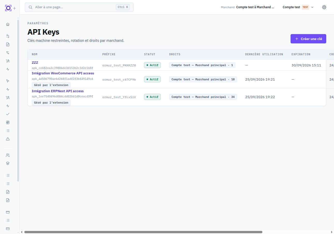Open the settings gear in the top bar
Screen dimensions: 334x234
[324, 7]
